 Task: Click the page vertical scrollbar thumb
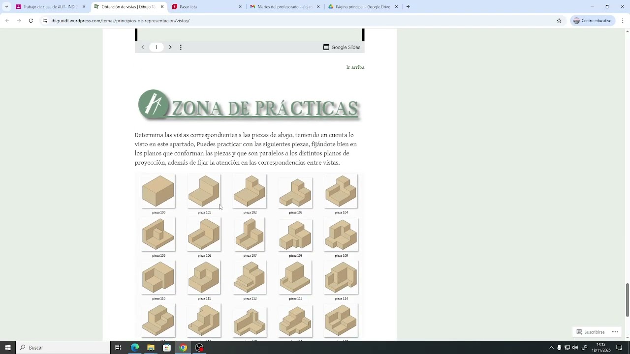[627, 300]
